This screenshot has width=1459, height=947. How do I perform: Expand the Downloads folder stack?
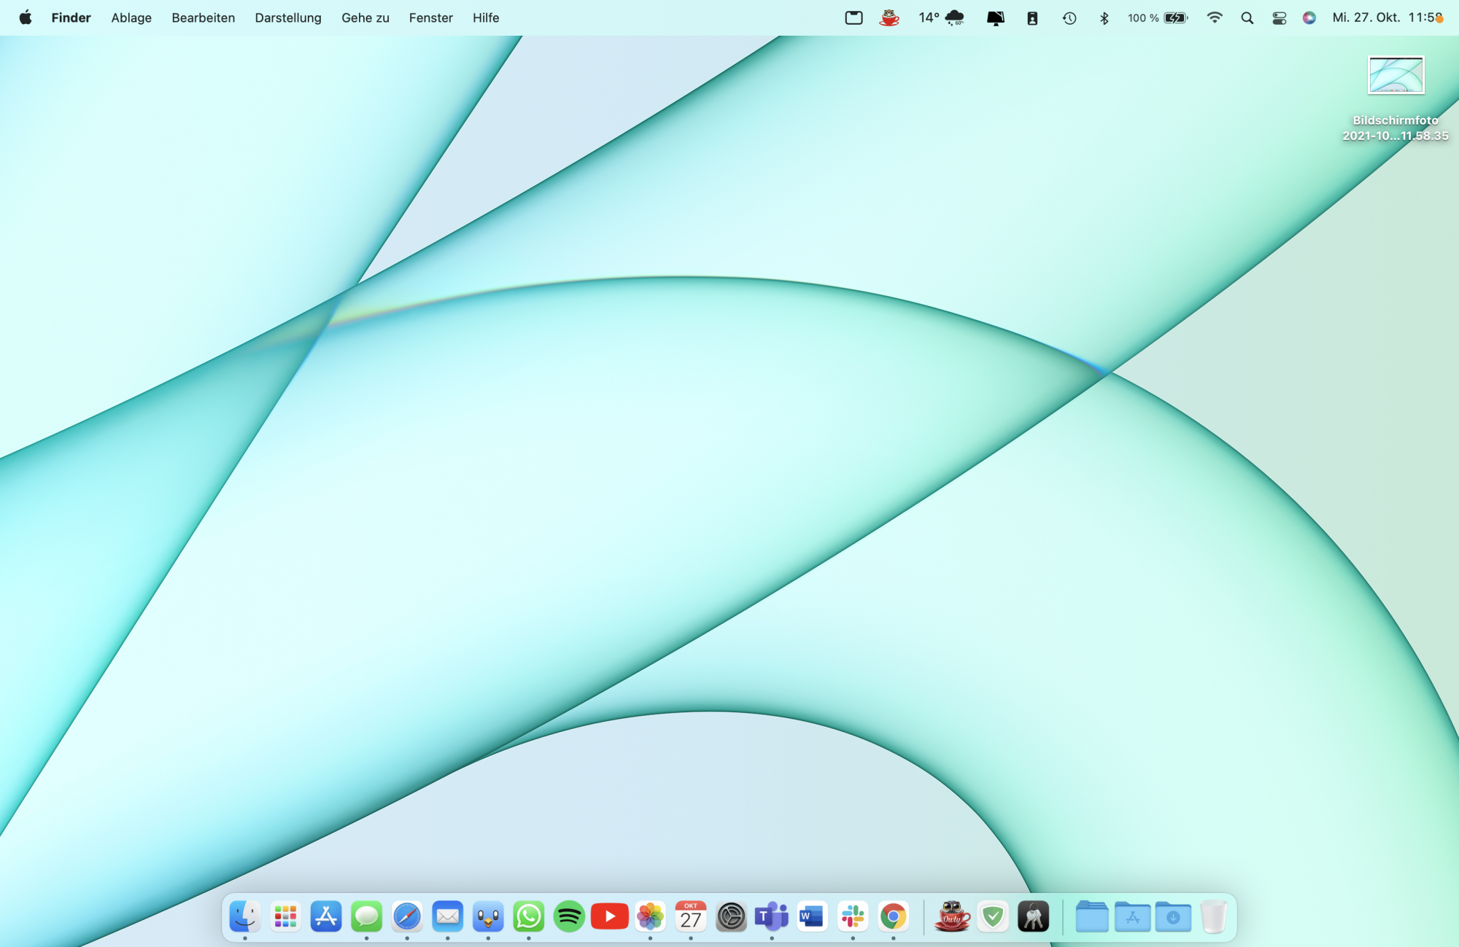(1172, 916)
